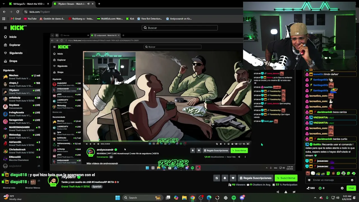This screenshot has width=359, height=202.
Task: Show hidden system tray icons chevron
Action: click(x=315, y=198)
